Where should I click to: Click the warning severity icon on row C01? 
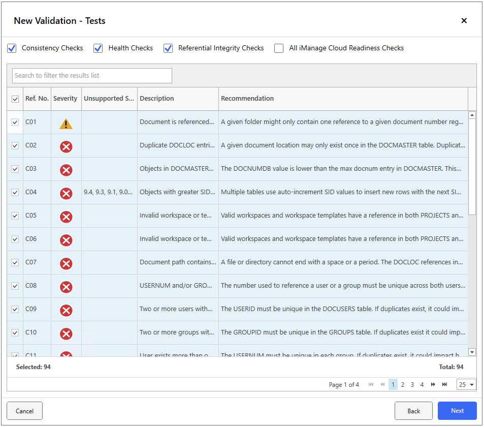tap(66, 122)
